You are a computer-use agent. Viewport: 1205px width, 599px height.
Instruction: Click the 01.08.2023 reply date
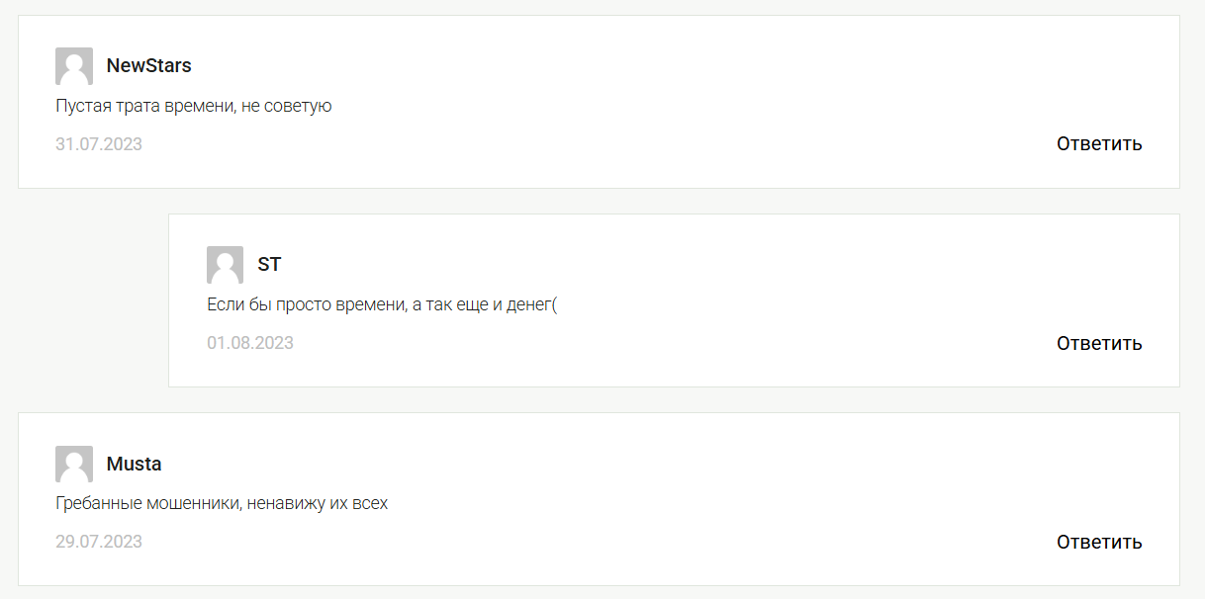[250, 343]
